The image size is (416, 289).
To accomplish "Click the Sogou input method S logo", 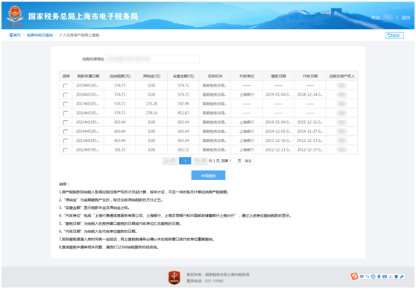I will pos(355,276).
